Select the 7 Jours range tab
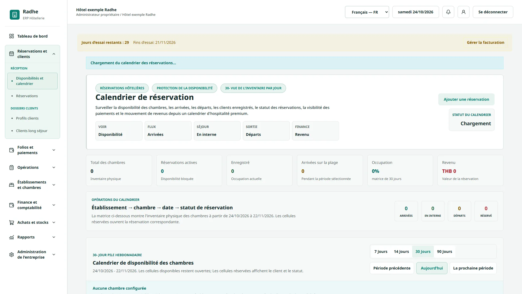Screen dimensions: 522x294 point(381,252)
